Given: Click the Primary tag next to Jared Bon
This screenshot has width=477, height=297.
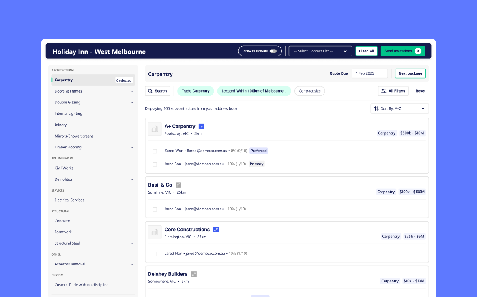Looking at the screenshot, I should 256,164.
